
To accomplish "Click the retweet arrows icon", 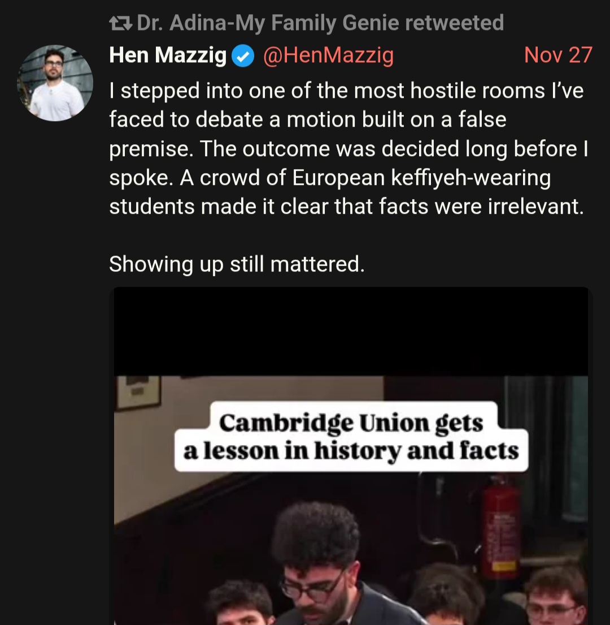I will 120,24.
